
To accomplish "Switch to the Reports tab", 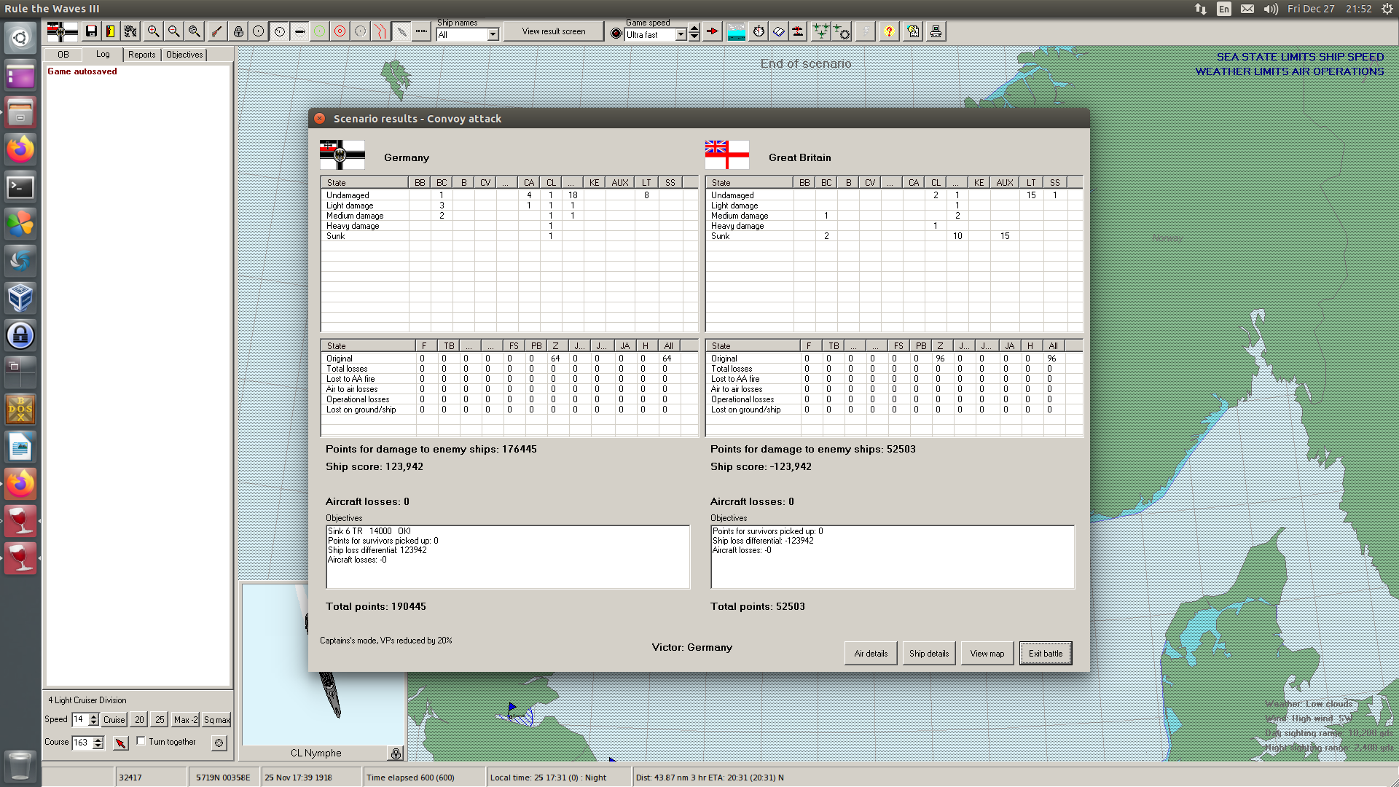I will tap(141, 55).
